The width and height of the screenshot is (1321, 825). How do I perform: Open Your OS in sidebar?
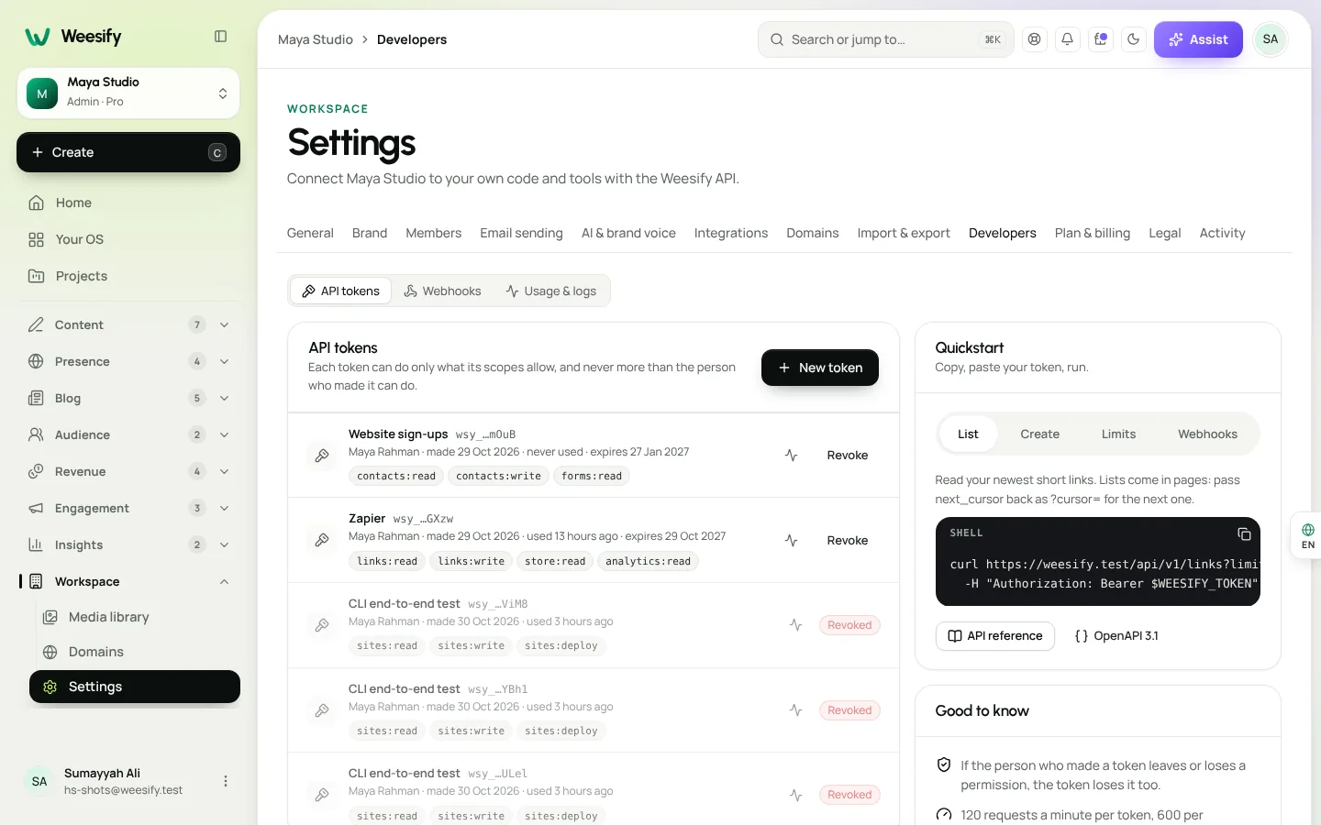[128, 239]
